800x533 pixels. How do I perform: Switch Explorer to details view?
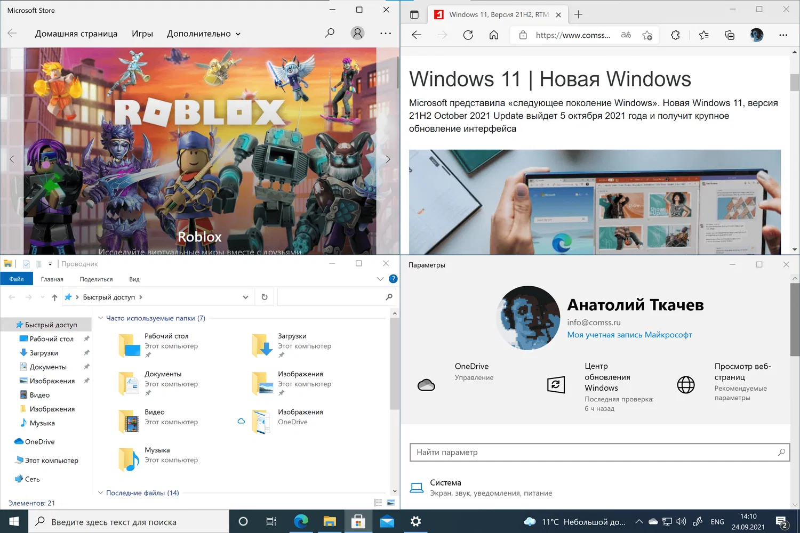(378, 503)
